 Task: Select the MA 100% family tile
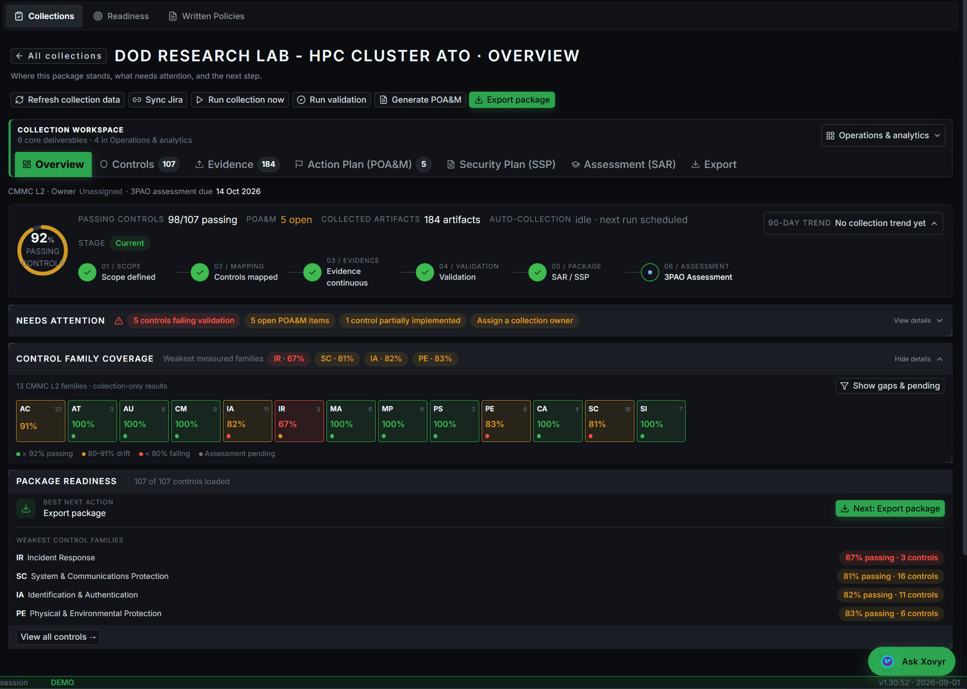(351, 421)
